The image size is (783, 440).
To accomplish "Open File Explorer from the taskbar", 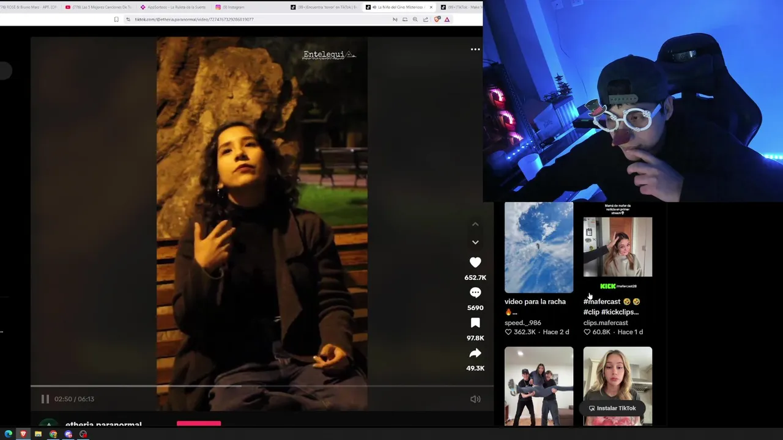I will click(38, 434).
